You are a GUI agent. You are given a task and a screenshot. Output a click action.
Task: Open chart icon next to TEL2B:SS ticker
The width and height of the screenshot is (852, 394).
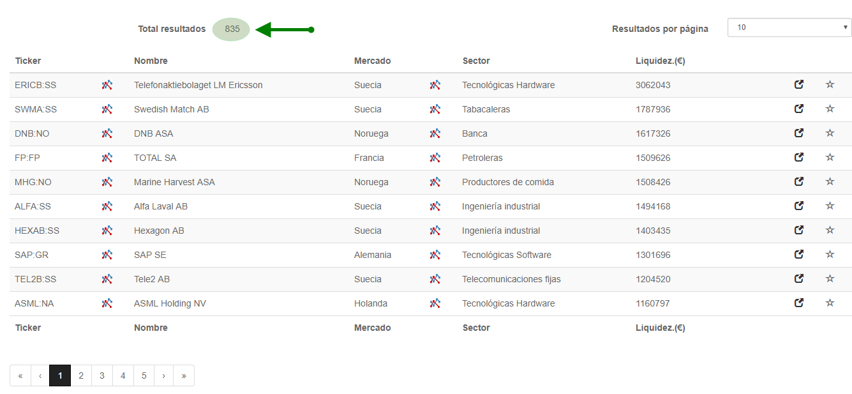pos(107,279)
